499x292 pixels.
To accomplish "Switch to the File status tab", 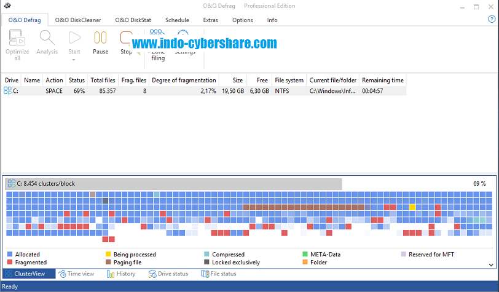I will (219, 274).
